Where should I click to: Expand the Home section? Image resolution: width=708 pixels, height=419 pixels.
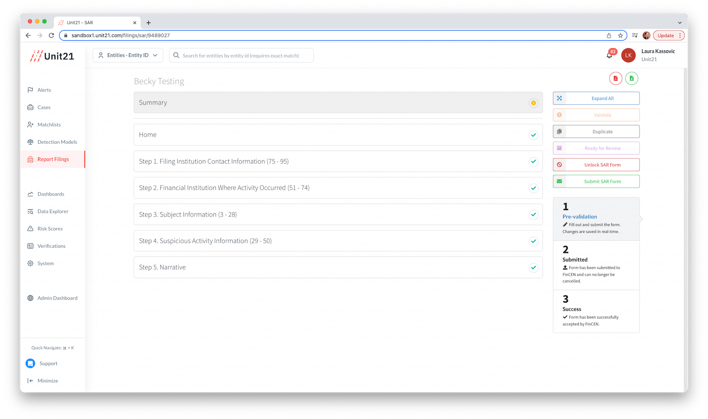[x=338, y=135]
